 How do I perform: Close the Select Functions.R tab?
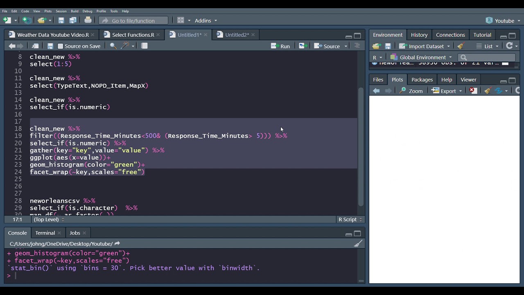[x=158, y=35]
